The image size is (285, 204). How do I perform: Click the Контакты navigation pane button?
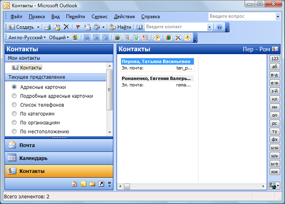[x=59, y=171]
